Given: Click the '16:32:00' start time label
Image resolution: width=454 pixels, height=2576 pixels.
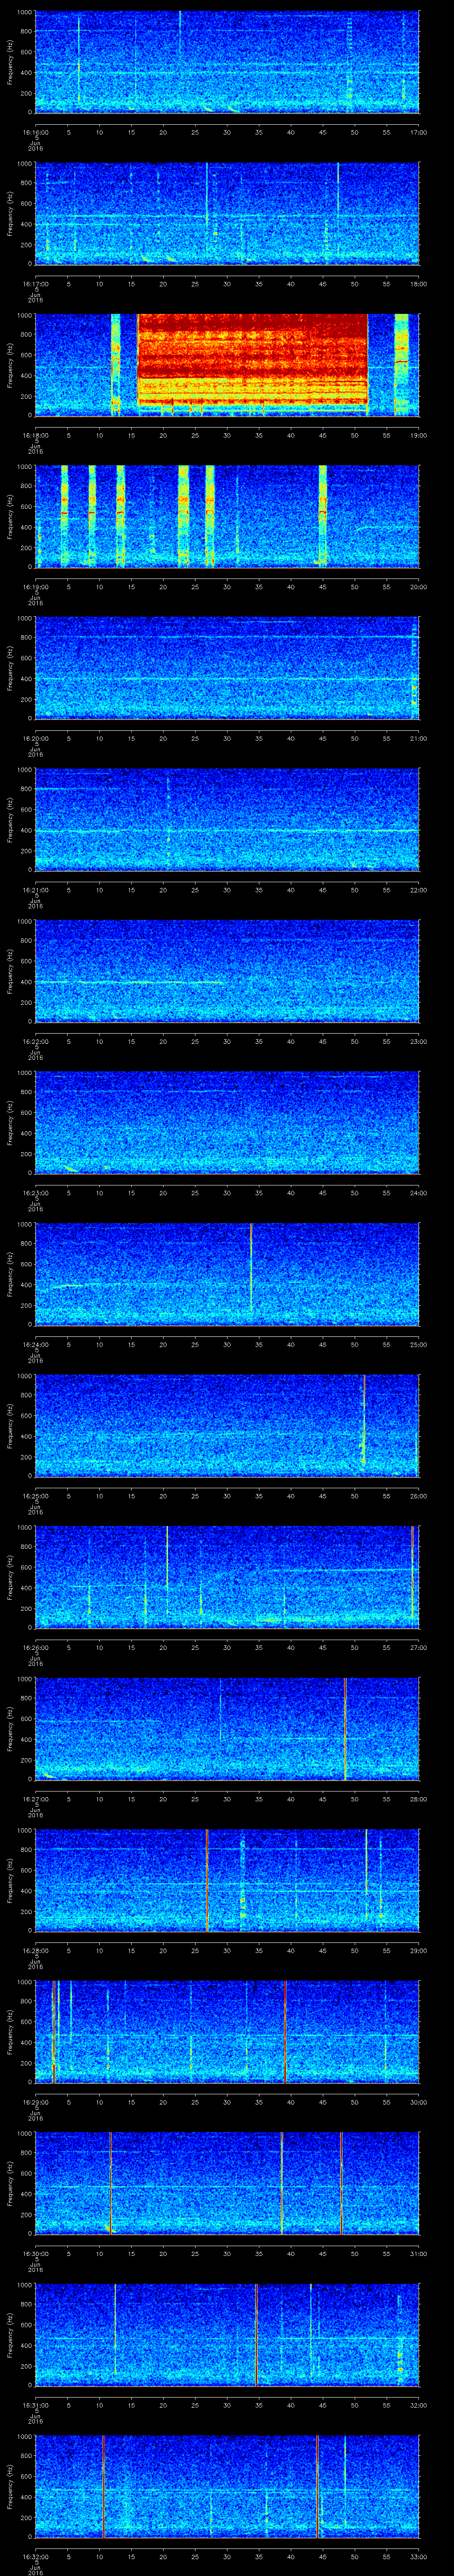Looking at the screenshot, I should [x=35, y=2556].
